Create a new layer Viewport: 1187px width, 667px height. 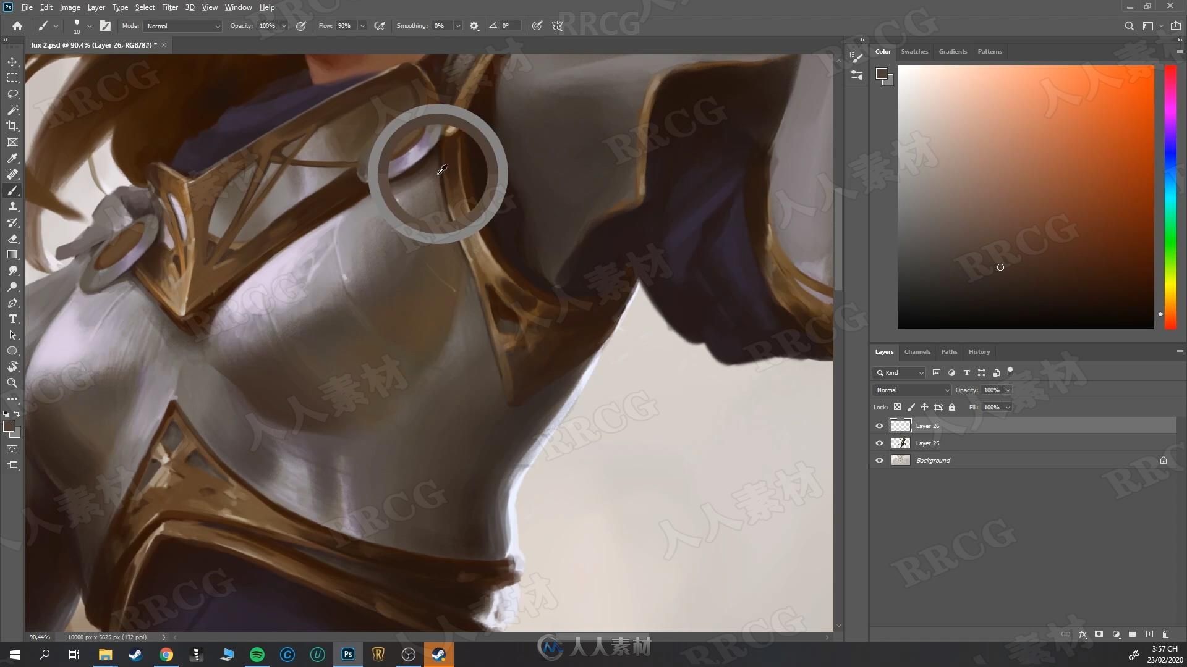[1149, 634]
